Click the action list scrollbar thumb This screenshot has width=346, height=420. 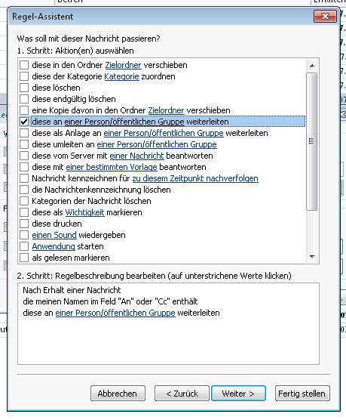click(312, 141)
